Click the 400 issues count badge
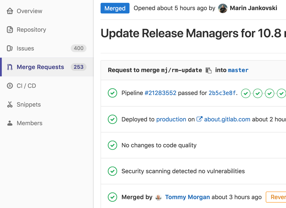Image resolution: width=286 pixels, height=208 pixels. [79, 48]
